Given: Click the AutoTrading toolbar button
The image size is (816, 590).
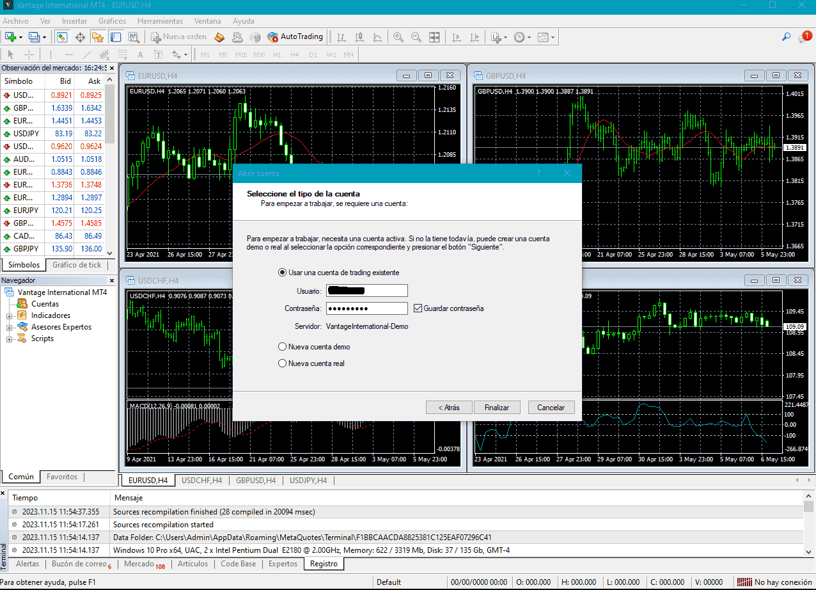Looking at the screenshot, I should (295, 37).
